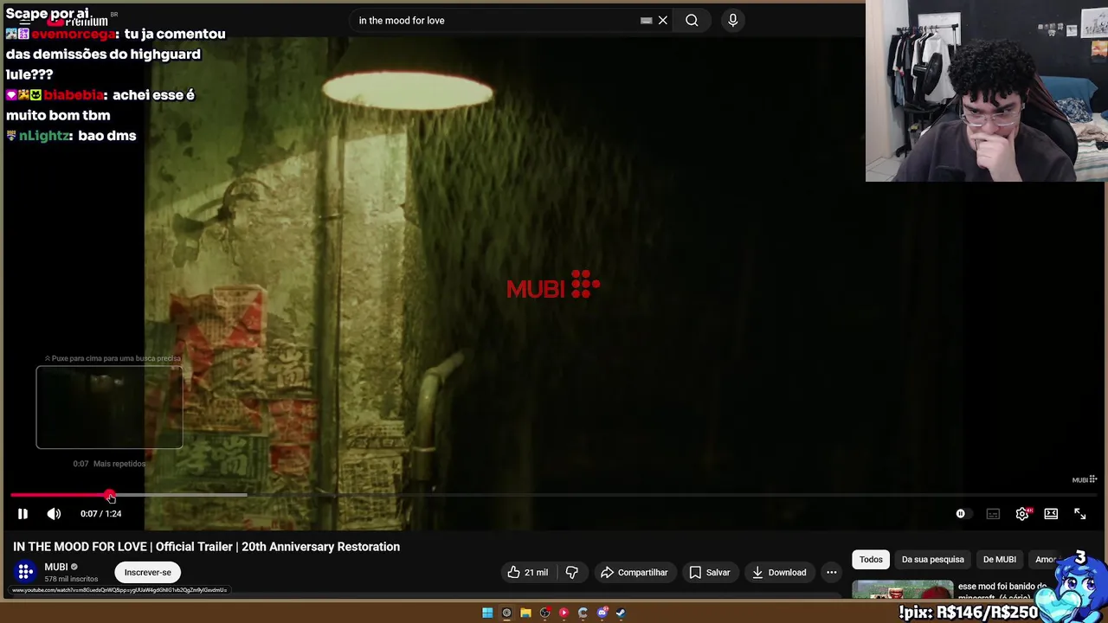Screen dimensions: 1108x623
Task: Open File Explorer from taskbar
Action: (x=525, y=613)
